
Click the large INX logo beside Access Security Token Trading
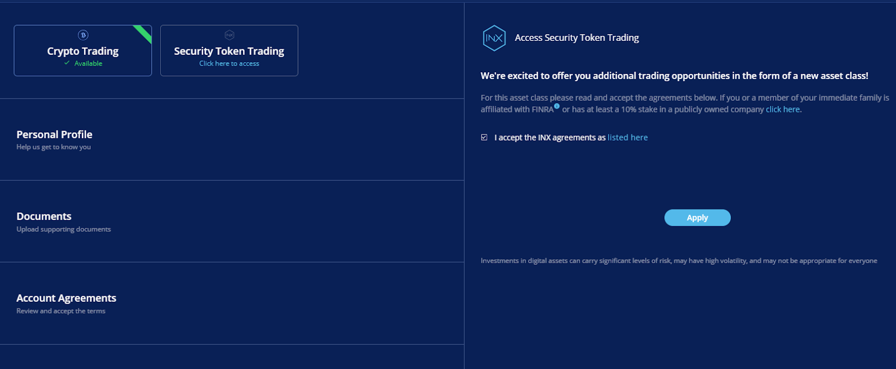[494, 38]
